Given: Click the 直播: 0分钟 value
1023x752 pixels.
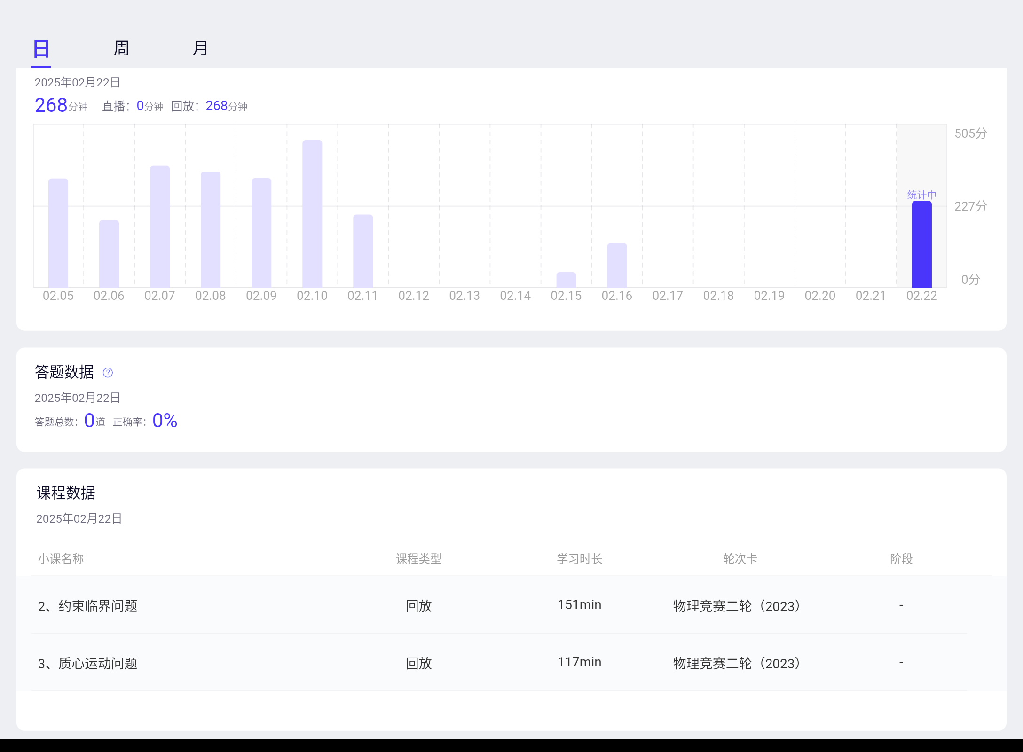Looking at the screenshot, I should (133, 106).
